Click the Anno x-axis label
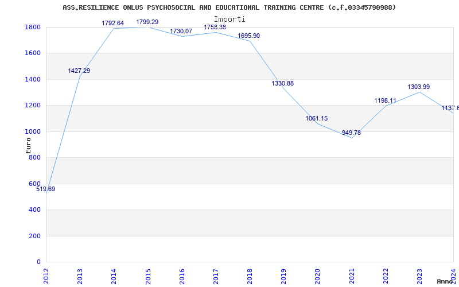The width and height of the screenshot is (459, 287). coord(445,281)
